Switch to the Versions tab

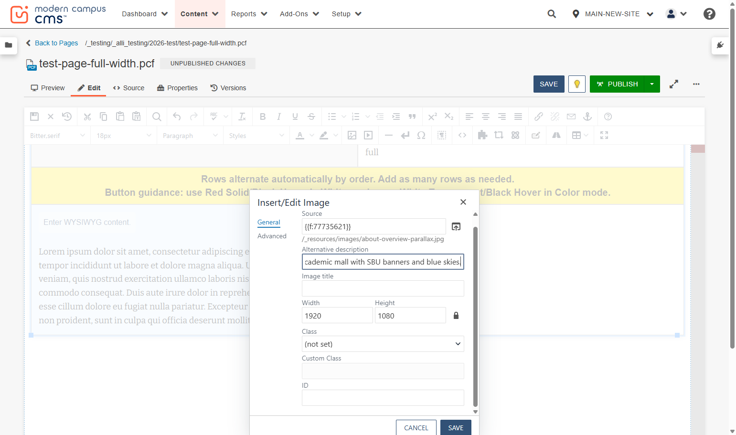pos(228,88)
